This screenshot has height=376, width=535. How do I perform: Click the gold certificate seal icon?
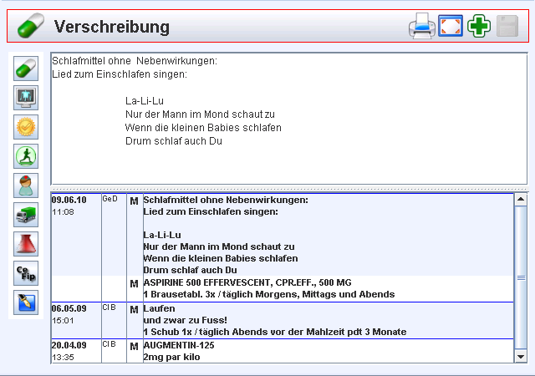(27, 127)
